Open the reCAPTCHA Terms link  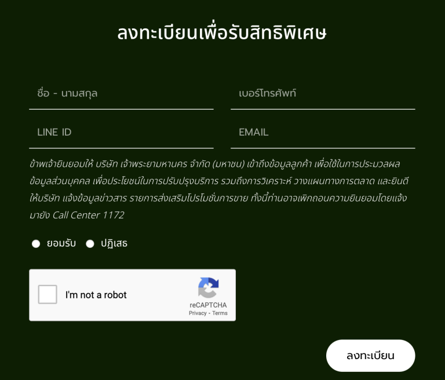(x=220, y=313)
